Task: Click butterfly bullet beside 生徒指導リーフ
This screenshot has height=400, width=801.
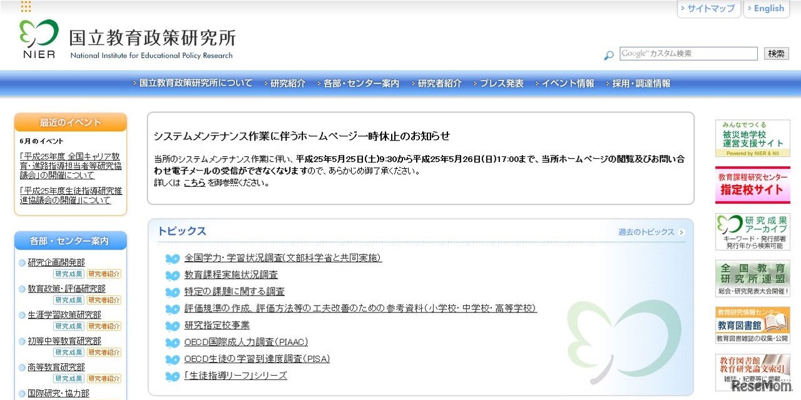Action: point(172,377)
